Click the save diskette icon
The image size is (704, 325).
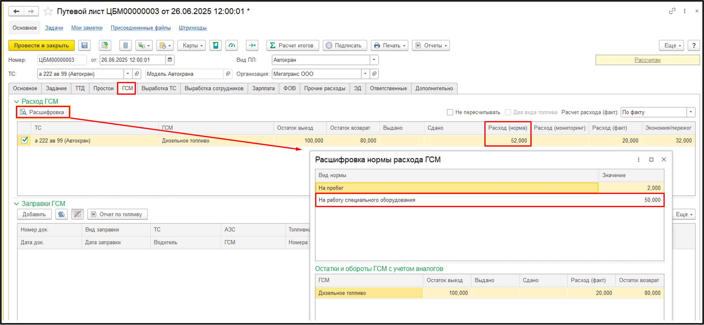(x=84, y=45)
